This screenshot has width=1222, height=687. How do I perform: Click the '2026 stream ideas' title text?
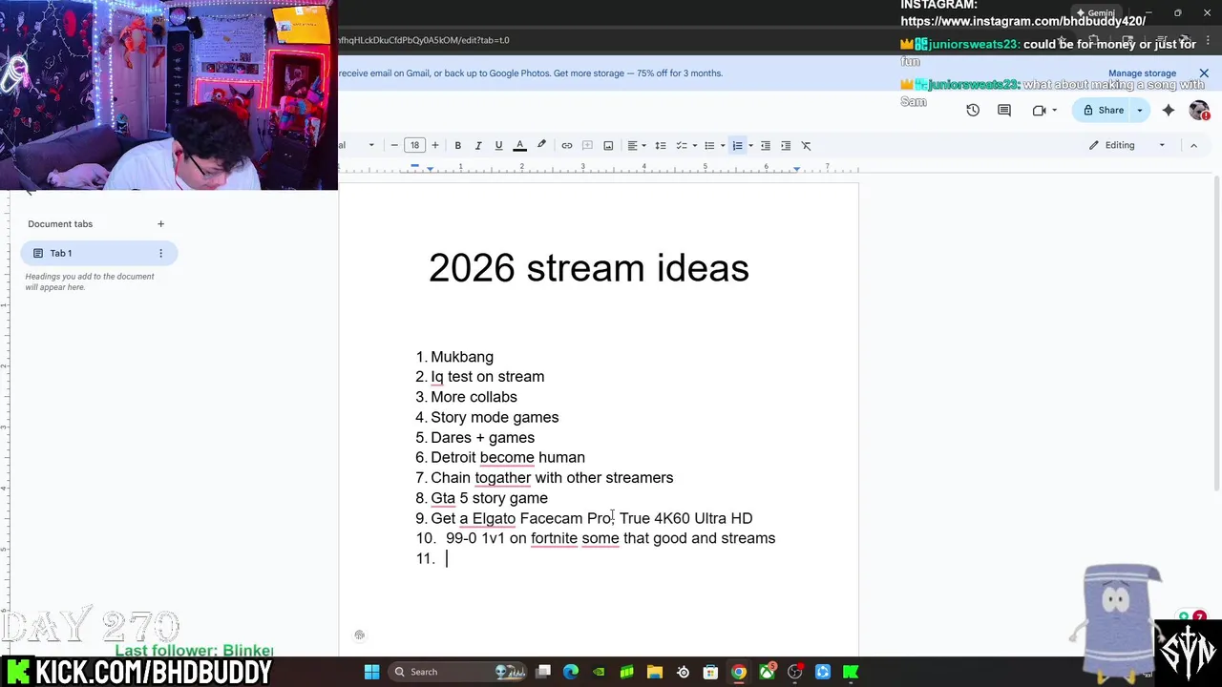pyautogui.click(x=589, y=268)
